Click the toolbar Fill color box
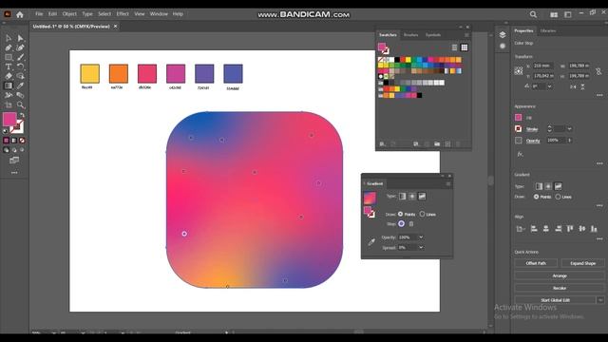This screenshot has width=608, height=342. tap(9, 119)
